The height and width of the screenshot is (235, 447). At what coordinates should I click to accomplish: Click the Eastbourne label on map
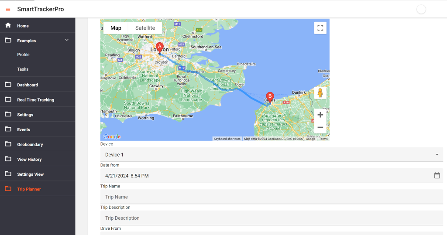(183, 116)
